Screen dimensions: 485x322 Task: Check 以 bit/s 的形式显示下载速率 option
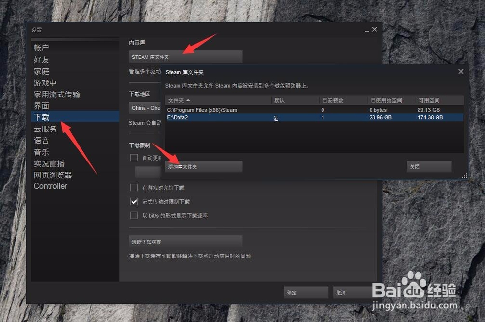[134, 215]
